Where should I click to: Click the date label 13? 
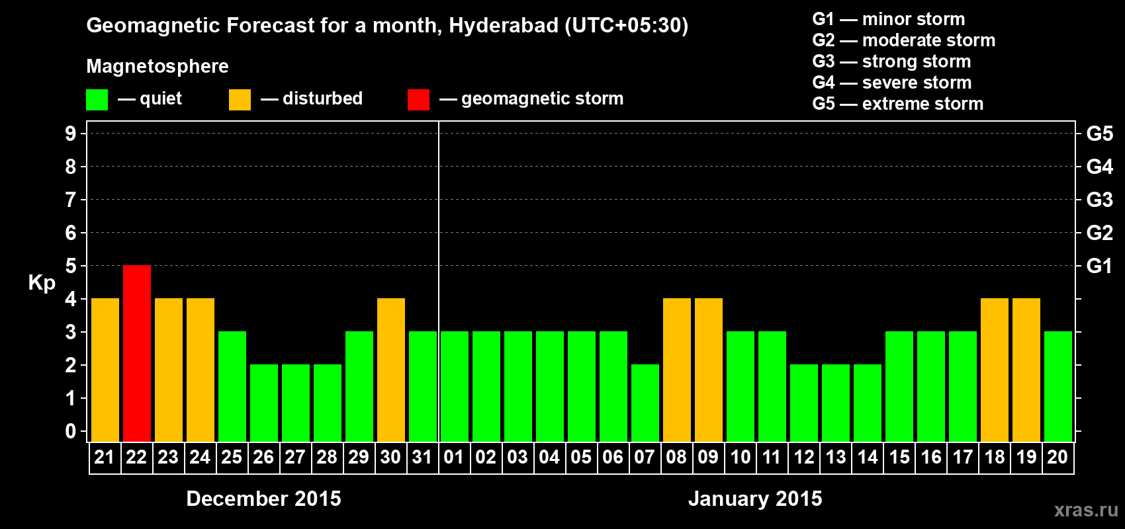836,457
